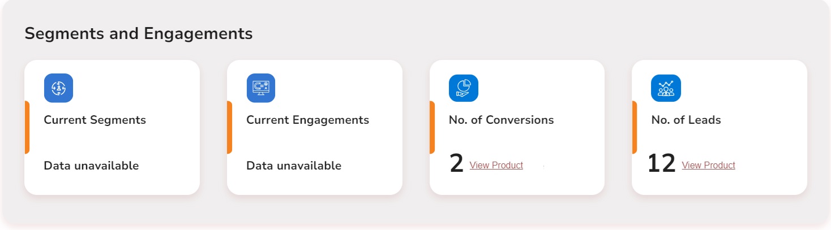Select the Current Engagements title
Screen dimensions: 831x230
(x=307, y=120)
